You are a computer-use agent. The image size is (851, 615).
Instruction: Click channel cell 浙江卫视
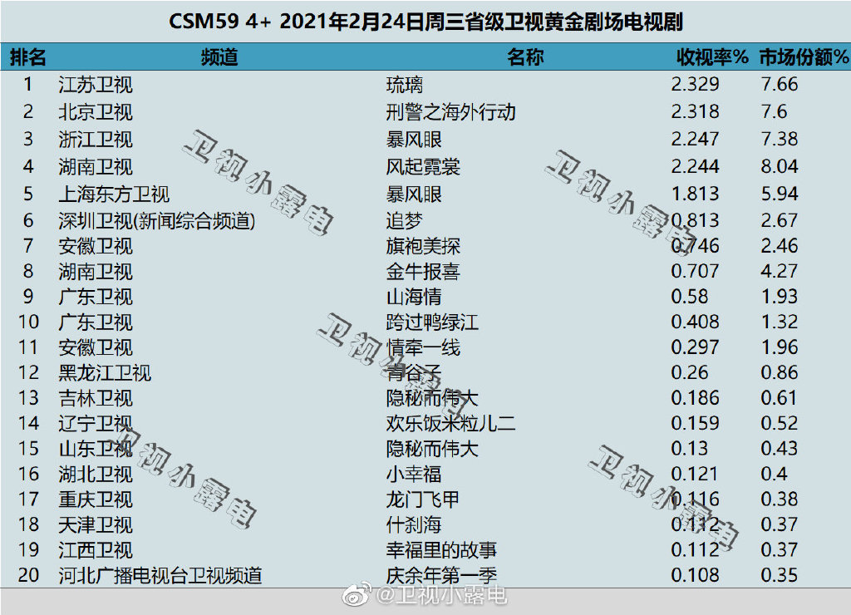96,140
